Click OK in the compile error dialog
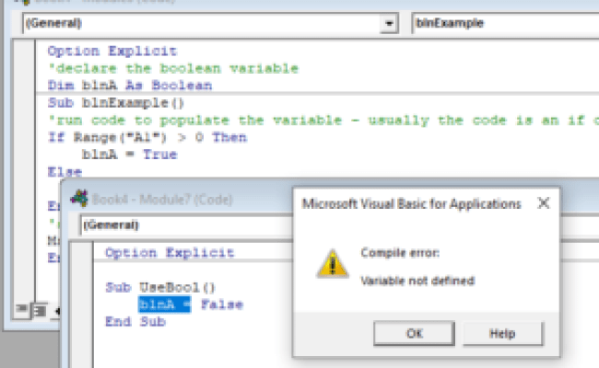 click(x=414, y=334)
